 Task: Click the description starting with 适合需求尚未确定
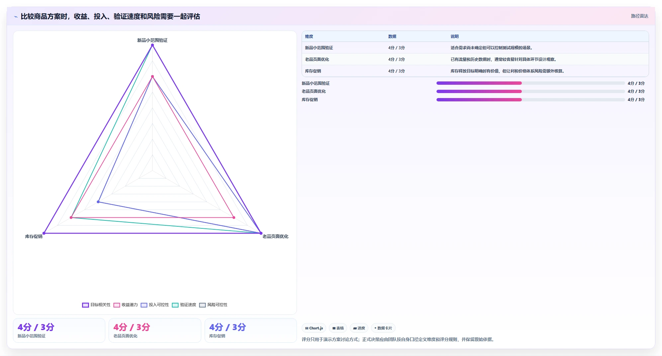click(492, 48)
